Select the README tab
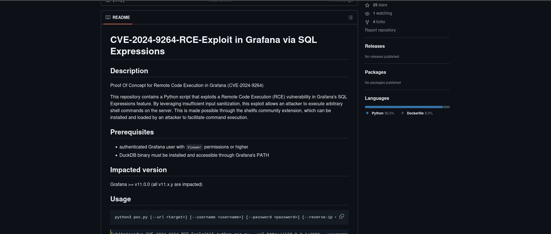This screenshot has width=551, height=234. pyautogui.click(x=118, y=17)
